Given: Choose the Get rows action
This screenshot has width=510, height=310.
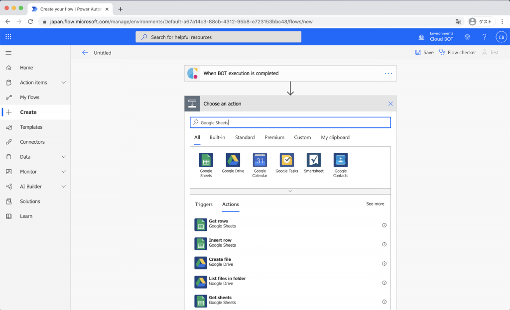Looking at the screenshot, I should tap(290, 224).
